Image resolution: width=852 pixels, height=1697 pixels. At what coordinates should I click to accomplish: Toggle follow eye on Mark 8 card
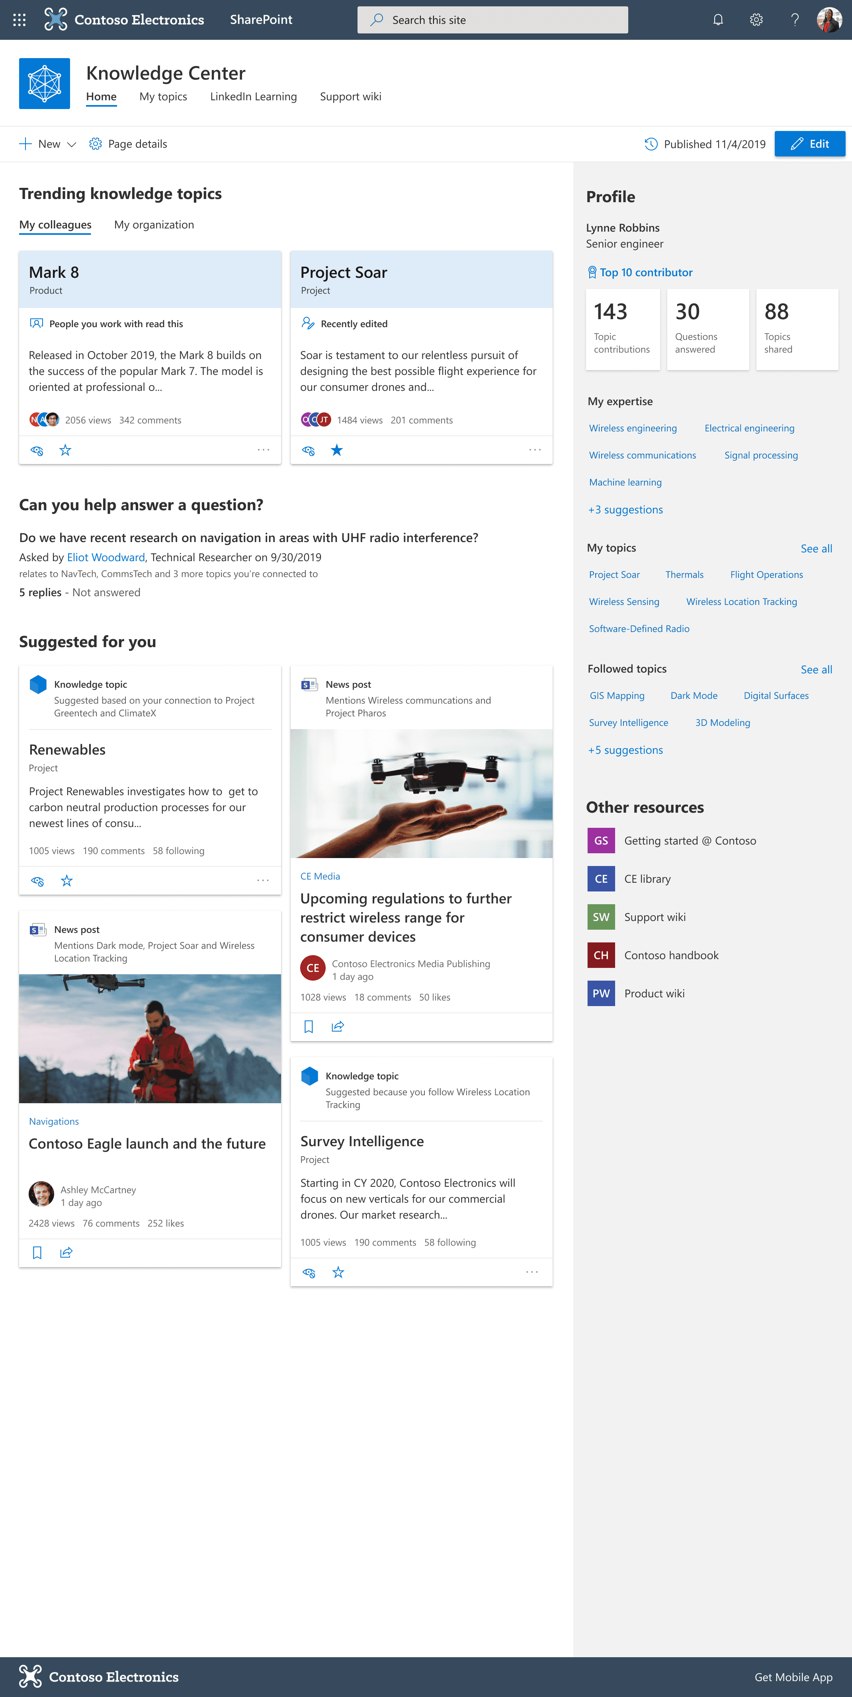[37, 451]
